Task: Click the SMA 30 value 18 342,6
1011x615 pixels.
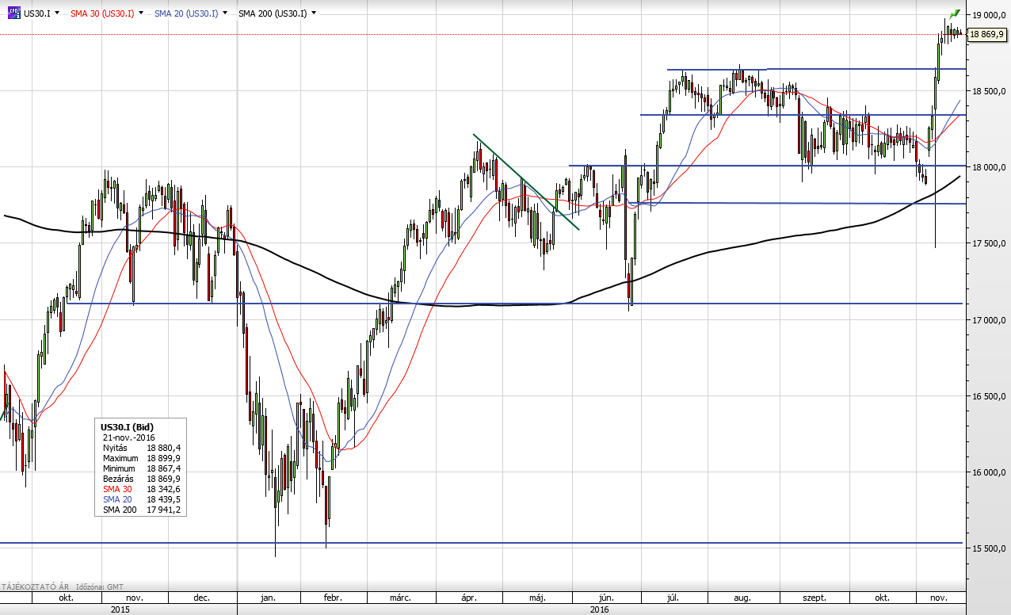Action: click(x=163, y=489)
